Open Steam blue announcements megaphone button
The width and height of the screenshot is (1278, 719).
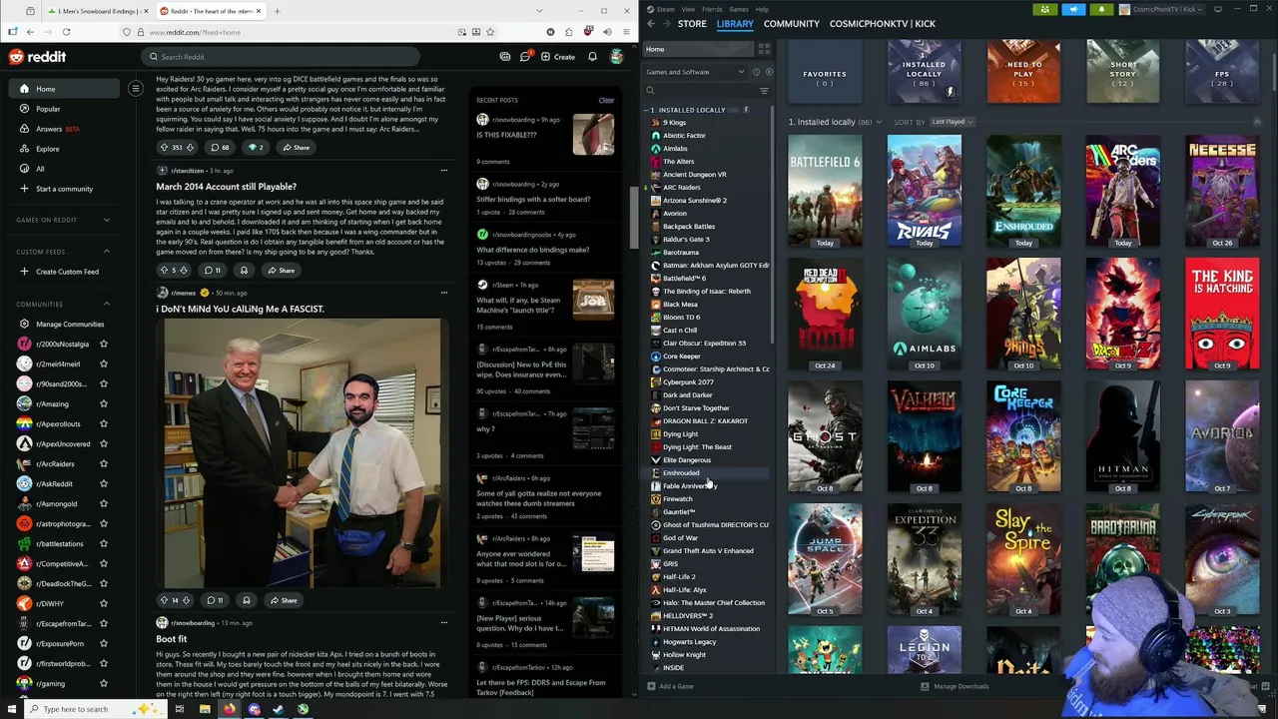click(x=1073, y=9)
